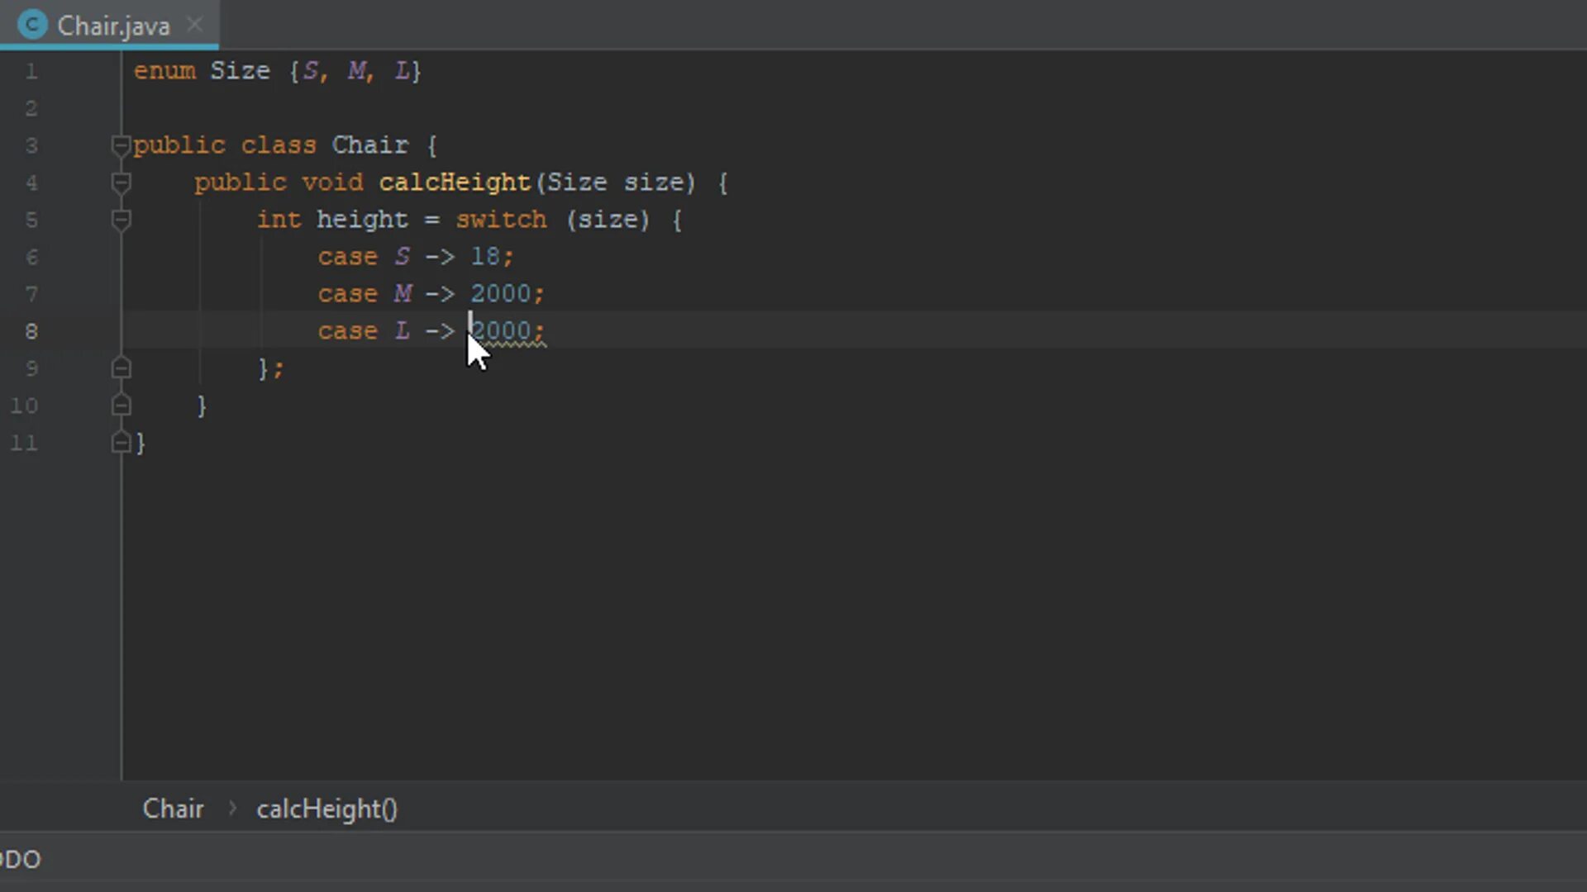The width and height of the screenshot is (1587, 892).
Task: Collapse the switch block fold on line 5
Action: coord(121,220)
